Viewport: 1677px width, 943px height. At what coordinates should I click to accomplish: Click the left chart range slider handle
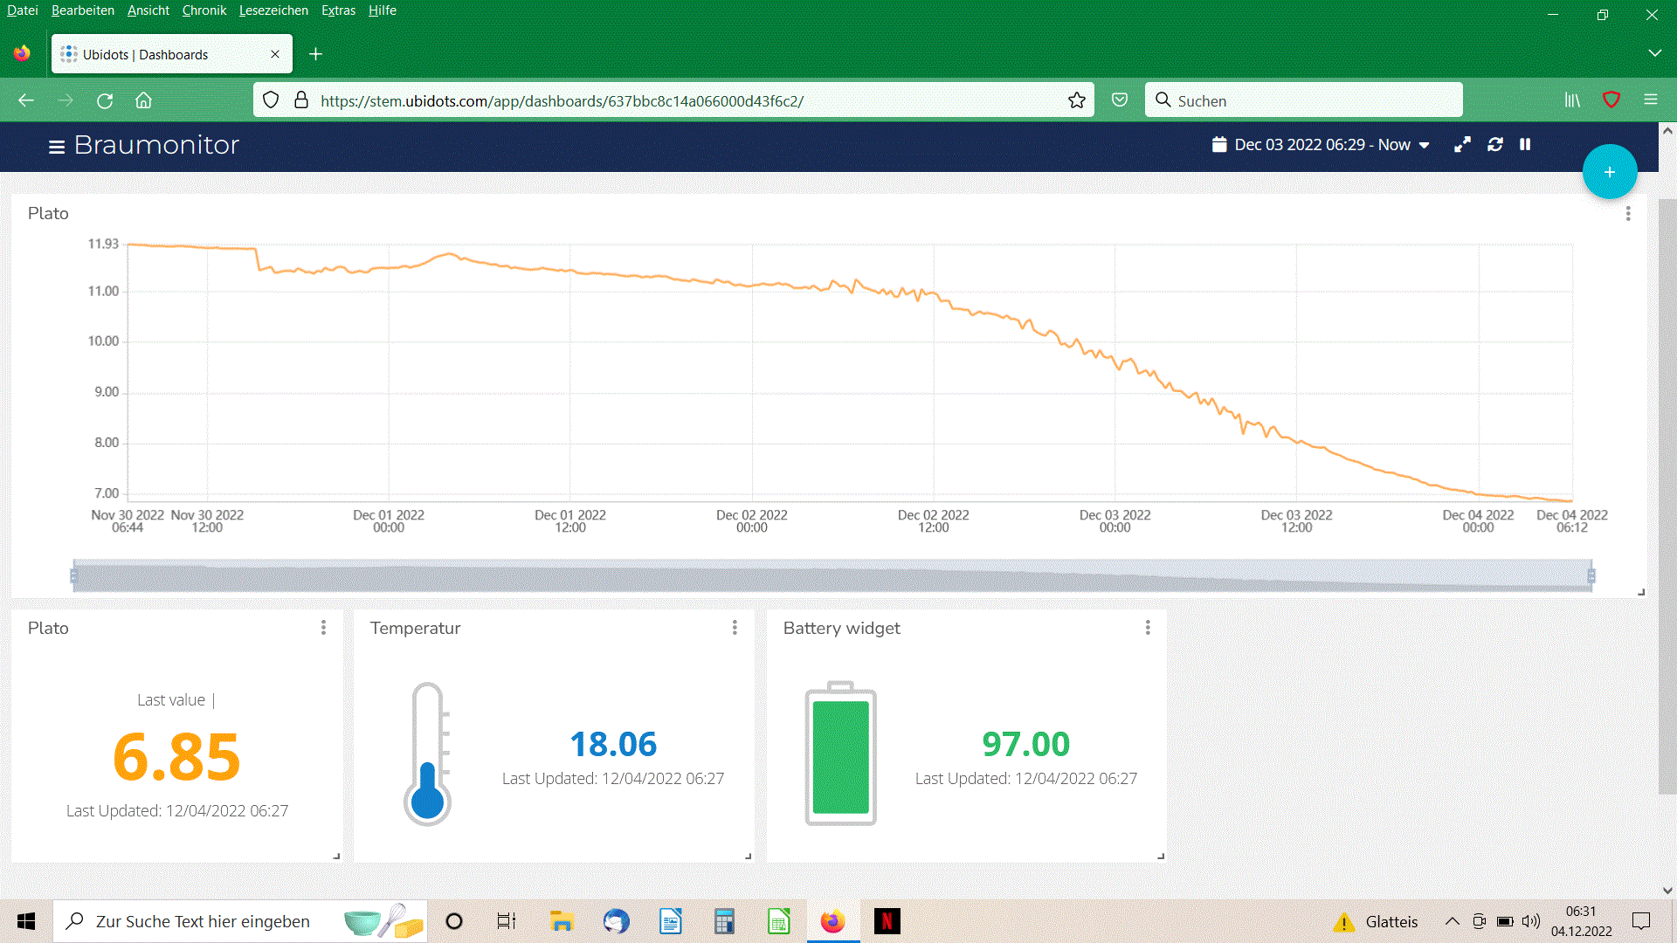pyautogui.click(x=74, y=575)
